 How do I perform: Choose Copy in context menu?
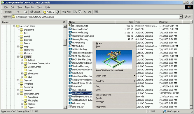point(114,90)
